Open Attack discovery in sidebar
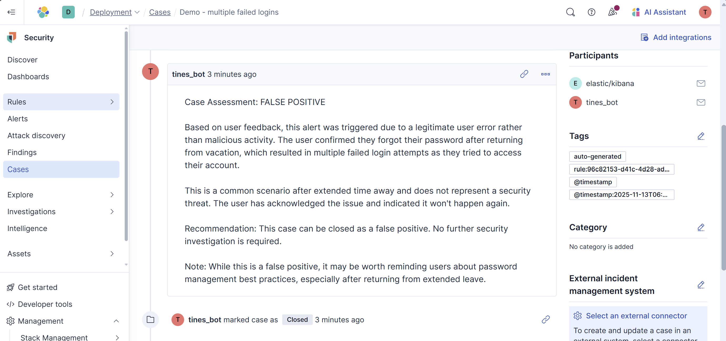Image resolution: width=726 pixels, height=341 pixels. coord(36,136)
